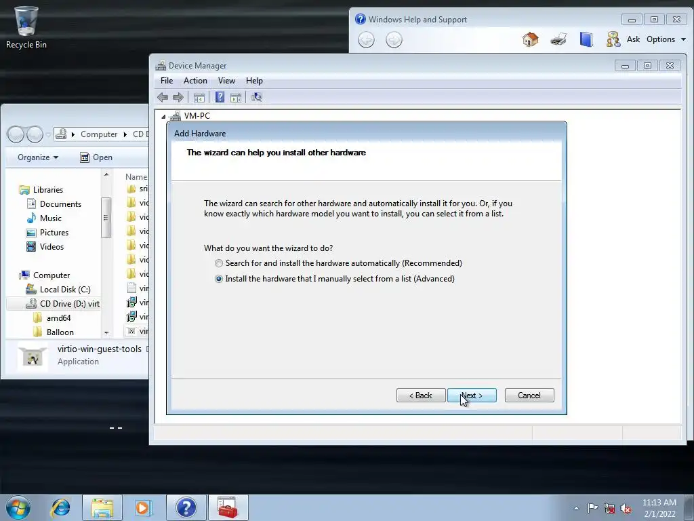694x521 pixels.
Task: Click the Windows Start orb
Action: coord(18,507)
